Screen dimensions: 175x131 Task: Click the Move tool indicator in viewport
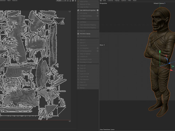(102, 45)
